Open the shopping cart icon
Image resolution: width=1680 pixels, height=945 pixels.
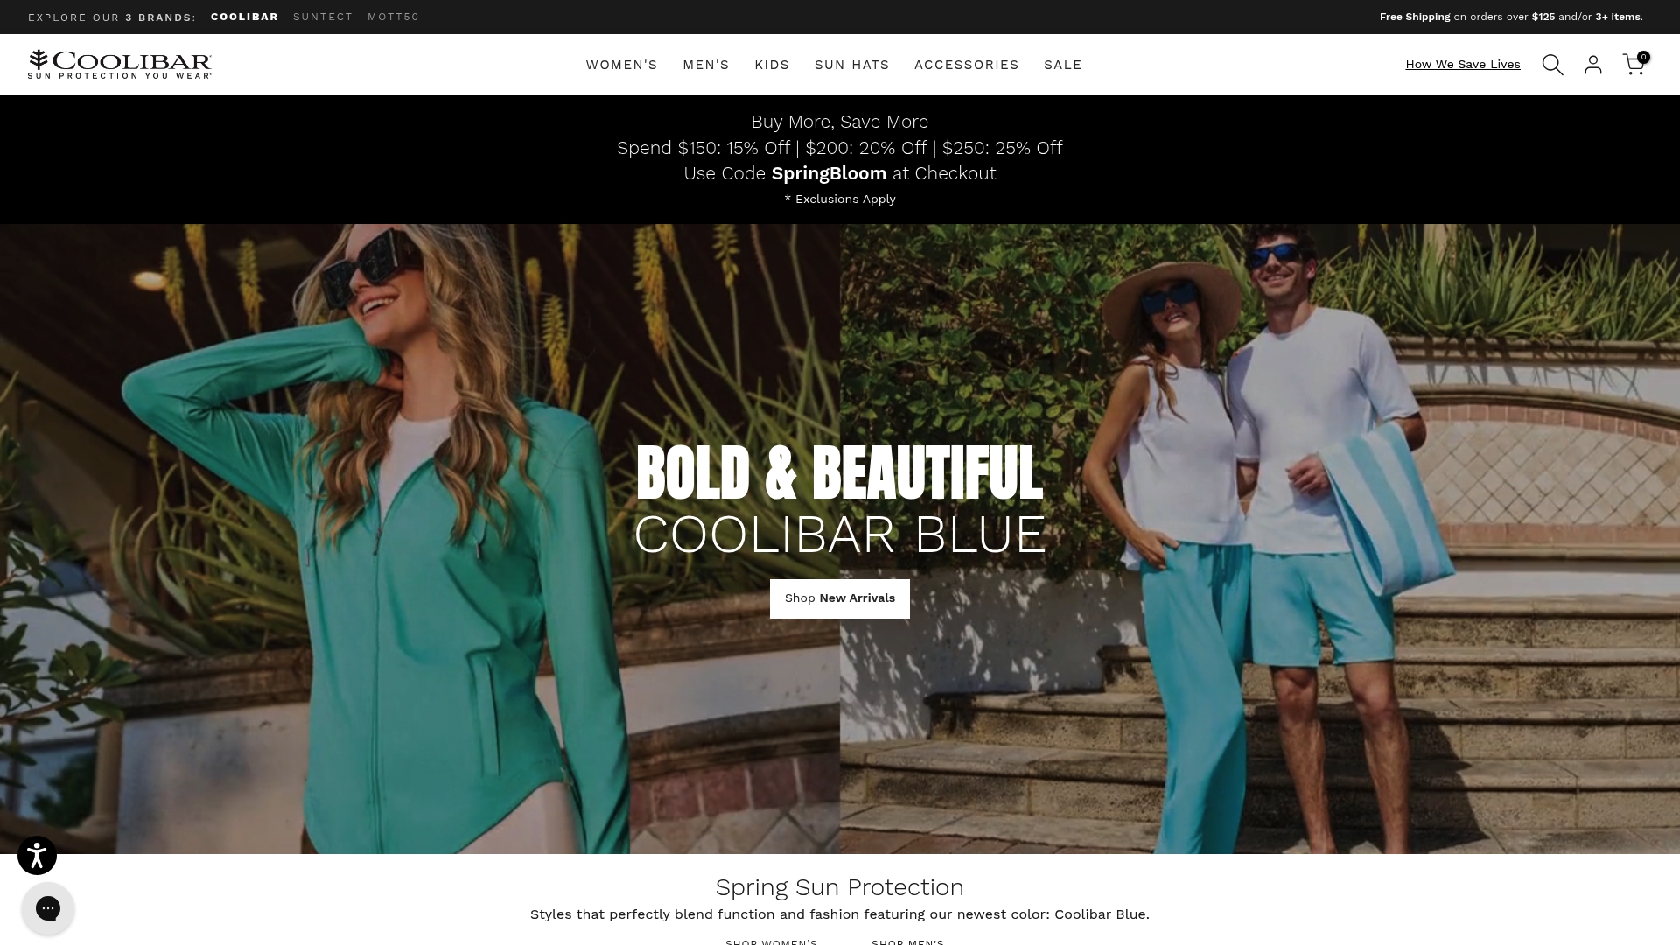1634,64
